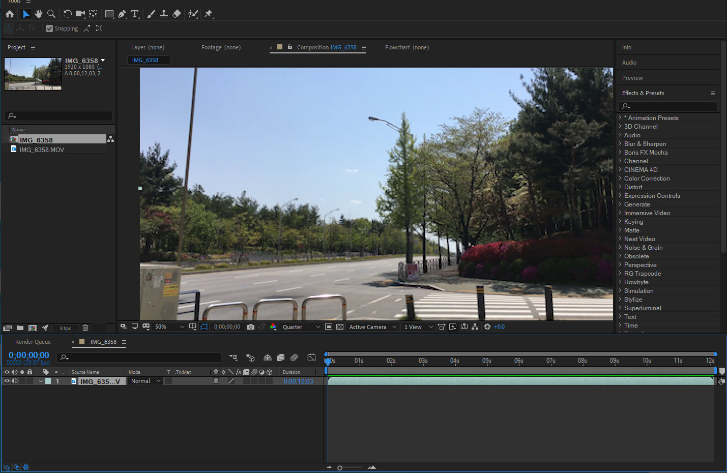Select the Eraser tool
This screenshot has width=727, height=473.
click(x=177, y=14)
